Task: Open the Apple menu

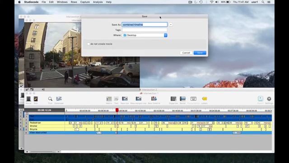Action: click(x=19, y=2)
